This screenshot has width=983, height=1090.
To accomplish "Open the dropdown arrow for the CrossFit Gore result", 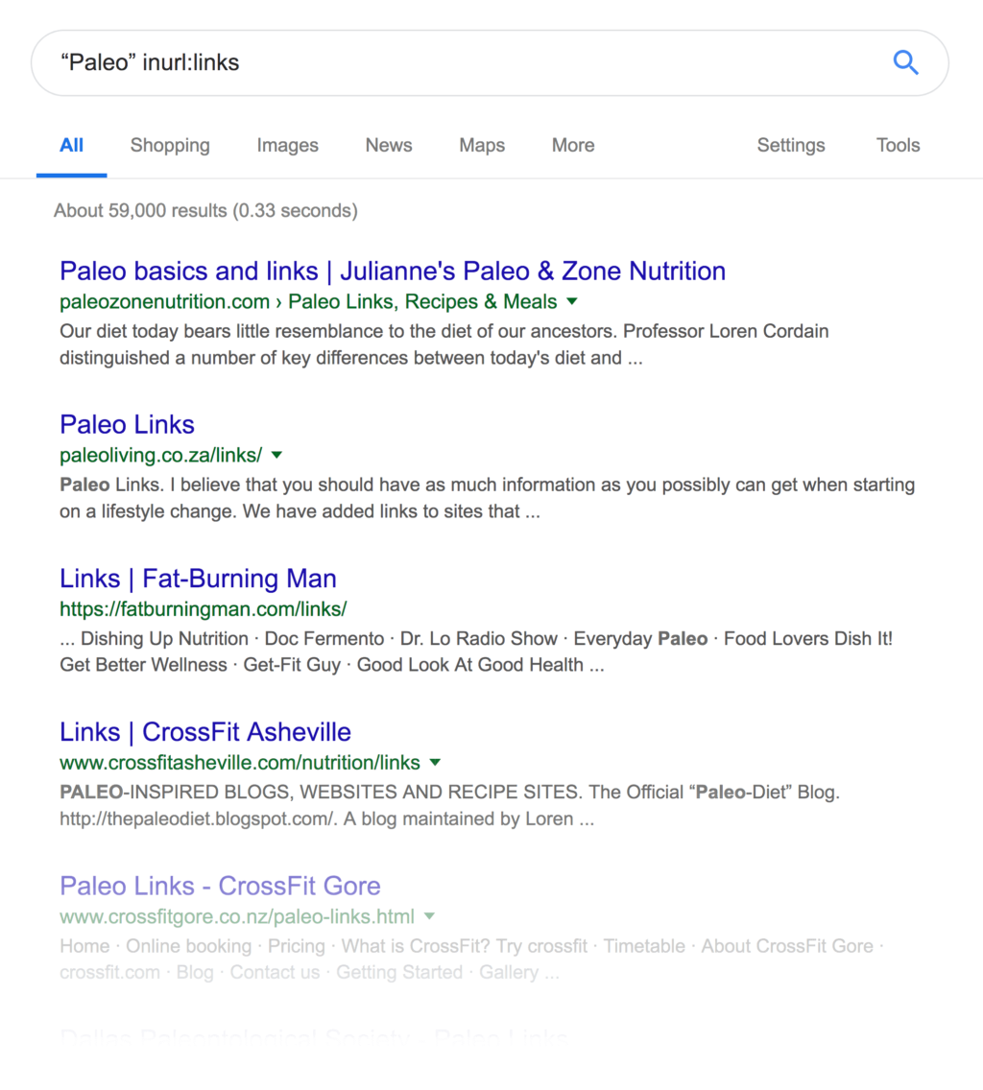I will coord(429,916).
